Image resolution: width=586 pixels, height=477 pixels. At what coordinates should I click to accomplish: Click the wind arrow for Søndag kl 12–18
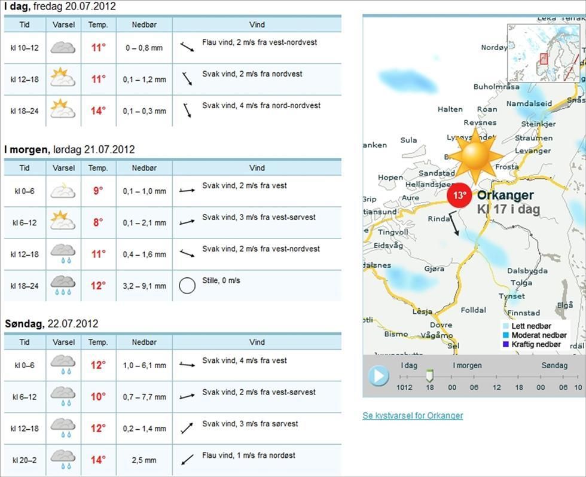188,427
